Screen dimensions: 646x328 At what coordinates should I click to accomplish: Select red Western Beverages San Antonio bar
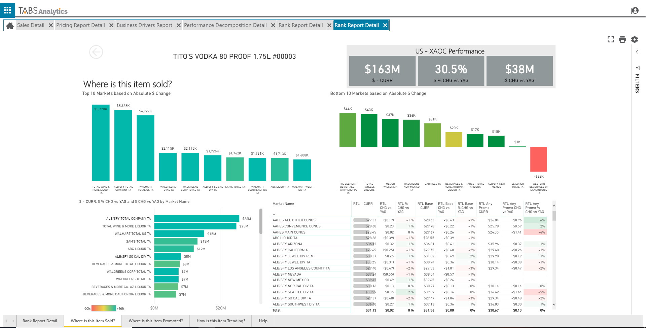click(538, 159)
